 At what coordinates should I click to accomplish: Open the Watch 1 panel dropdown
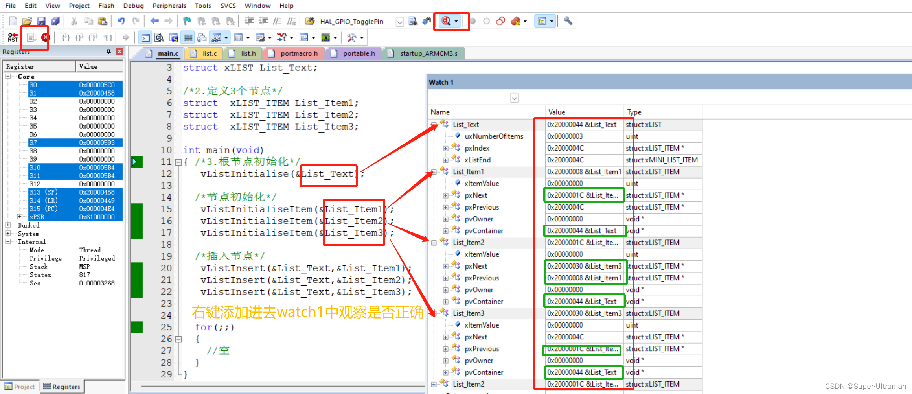click(514, 98)
